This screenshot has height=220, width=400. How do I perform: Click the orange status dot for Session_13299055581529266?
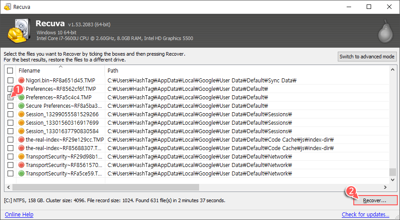(x=21, y=114)
